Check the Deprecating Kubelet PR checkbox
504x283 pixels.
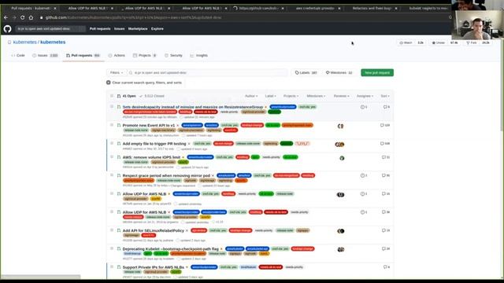(112, 248)
